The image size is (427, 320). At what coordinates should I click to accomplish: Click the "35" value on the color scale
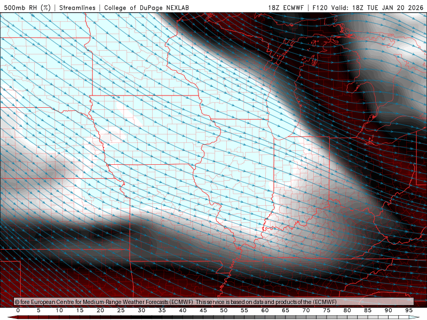[x=162, y=310]
